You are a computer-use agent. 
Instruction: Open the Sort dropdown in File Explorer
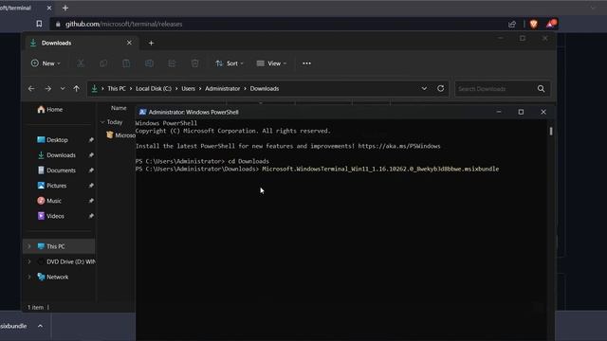click(x=230, y=63)
